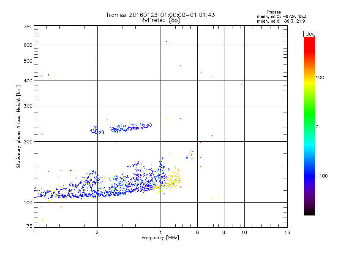Click the x-axis tick label '10'
338x253 pixels.
point(244,232)
